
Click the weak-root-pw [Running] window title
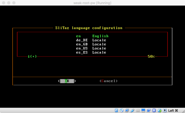(x=92, y=3)
